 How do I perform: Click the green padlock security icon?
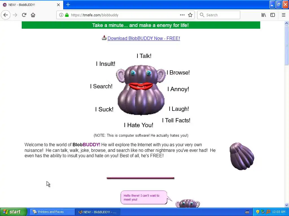coord(67,15)
